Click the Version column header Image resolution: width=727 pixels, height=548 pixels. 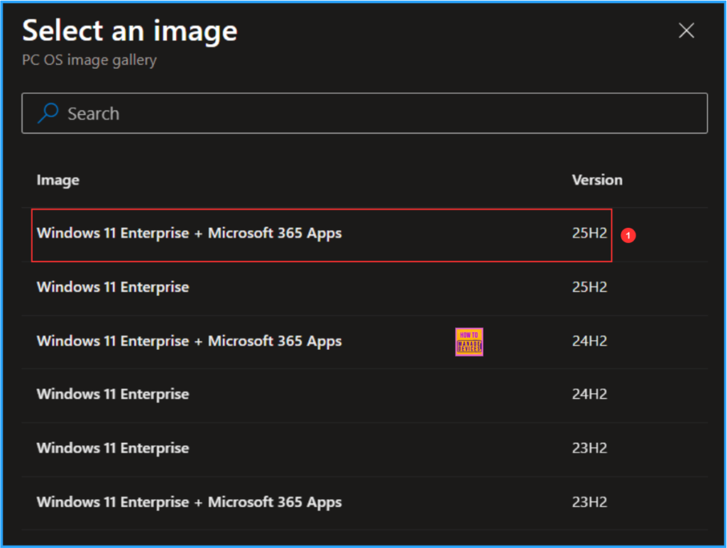596,180
